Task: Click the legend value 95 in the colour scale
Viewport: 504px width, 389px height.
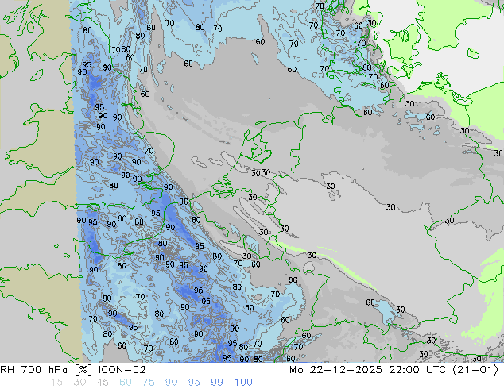Action: pyautogui.click(x=194, y=383)
